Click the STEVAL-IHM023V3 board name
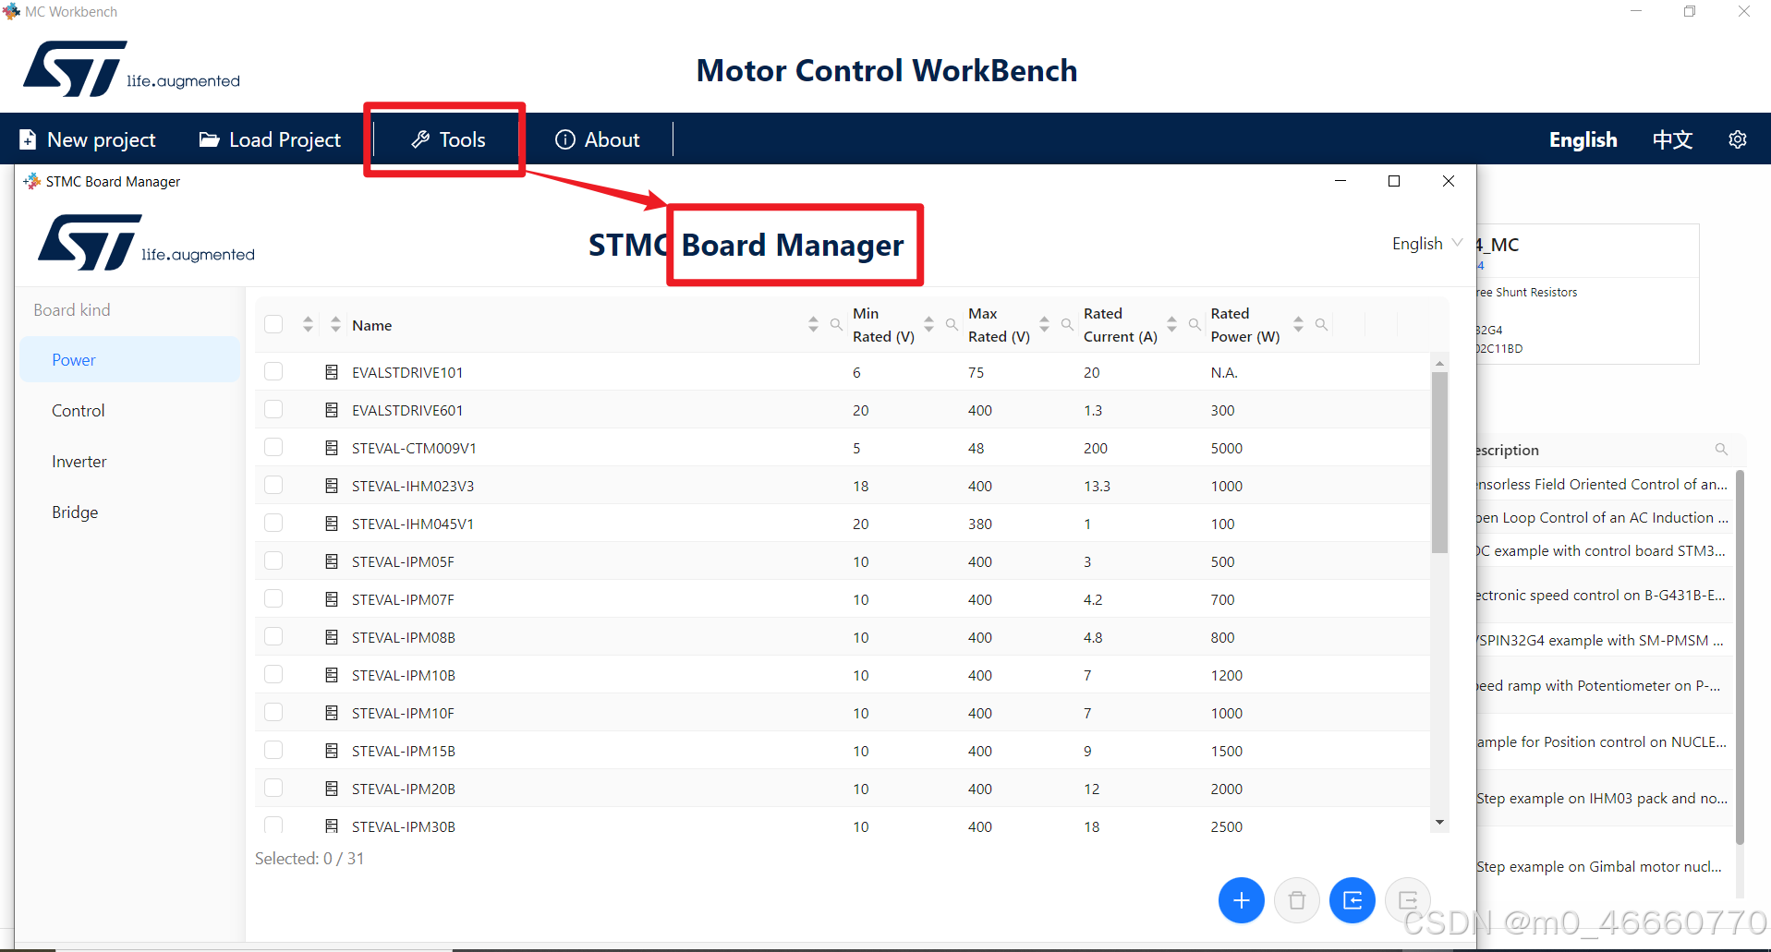 [x=413, y=486]
